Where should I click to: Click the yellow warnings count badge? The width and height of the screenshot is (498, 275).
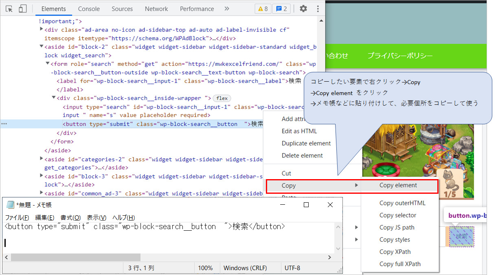click(263, 9)
